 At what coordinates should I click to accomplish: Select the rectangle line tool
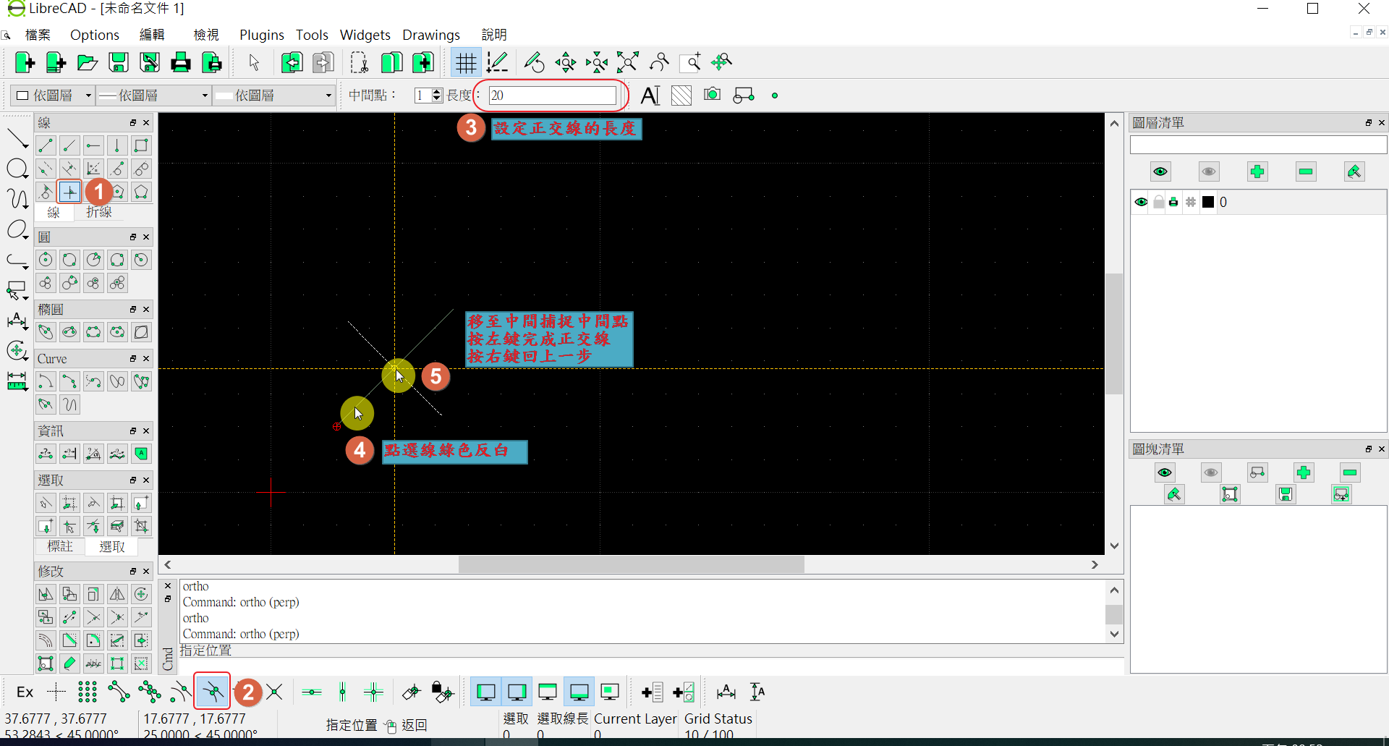click(141, 145)
